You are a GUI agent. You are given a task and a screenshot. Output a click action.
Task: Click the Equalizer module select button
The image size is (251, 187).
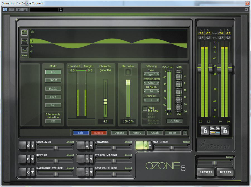tap(22, 145)
